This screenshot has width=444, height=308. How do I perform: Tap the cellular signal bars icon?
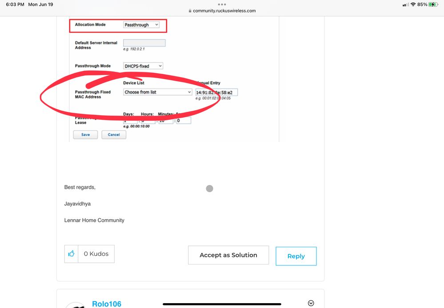[405, 4]
